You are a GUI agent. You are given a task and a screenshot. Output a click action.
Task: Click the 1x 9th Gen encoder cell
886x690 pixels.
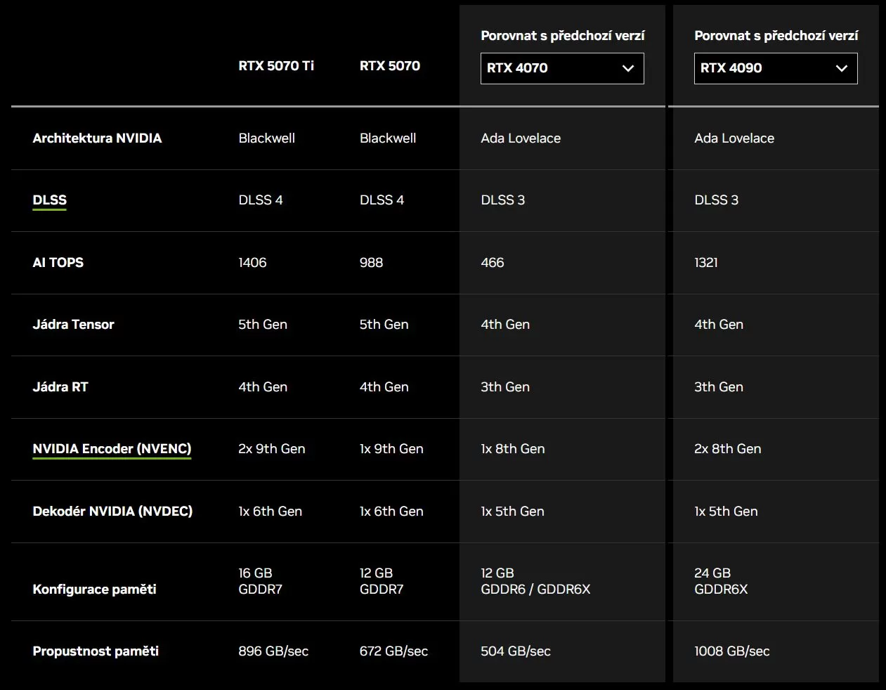(x=391, y=449)
